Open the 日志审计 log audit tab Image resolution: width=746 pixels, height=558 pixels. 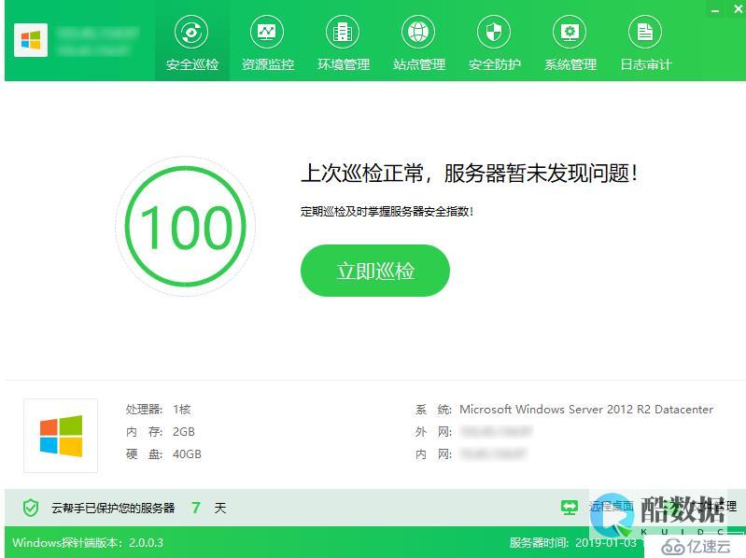(x=645, y=43)
